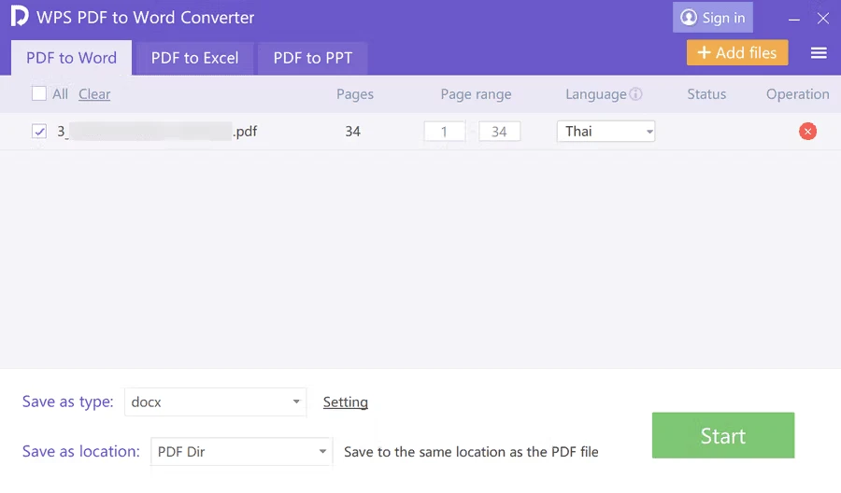Switch to the PDF to PPT tab
841x493 pixels.
(x=312, y=58)
